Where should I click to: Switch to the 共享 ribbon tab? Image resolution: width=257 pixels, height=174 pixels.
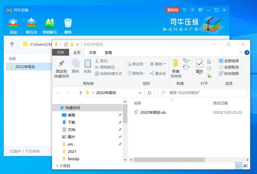(x=92, y=53)
